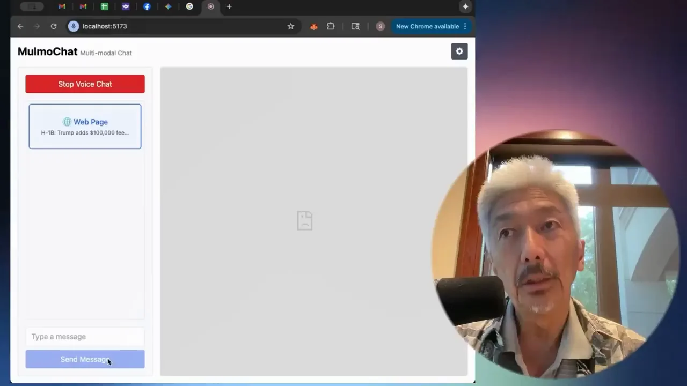The image size is (687, 386).
Task: Click the MulmoChat title text
Action: (47, 51)
